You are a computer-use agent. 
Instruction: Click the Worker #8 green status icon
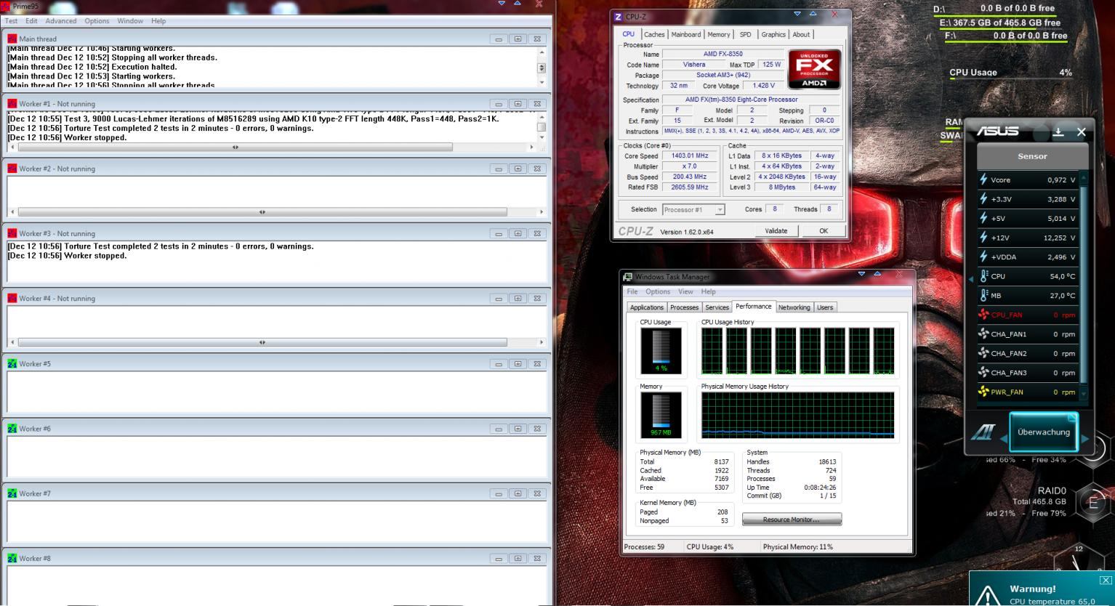coord(12,558)
